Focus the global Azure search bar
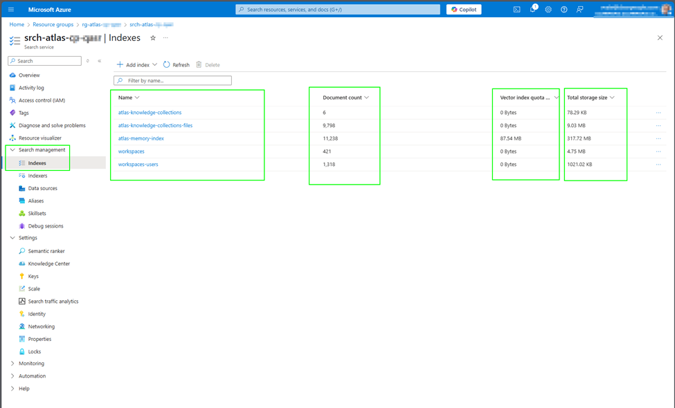 click(338, 10)
